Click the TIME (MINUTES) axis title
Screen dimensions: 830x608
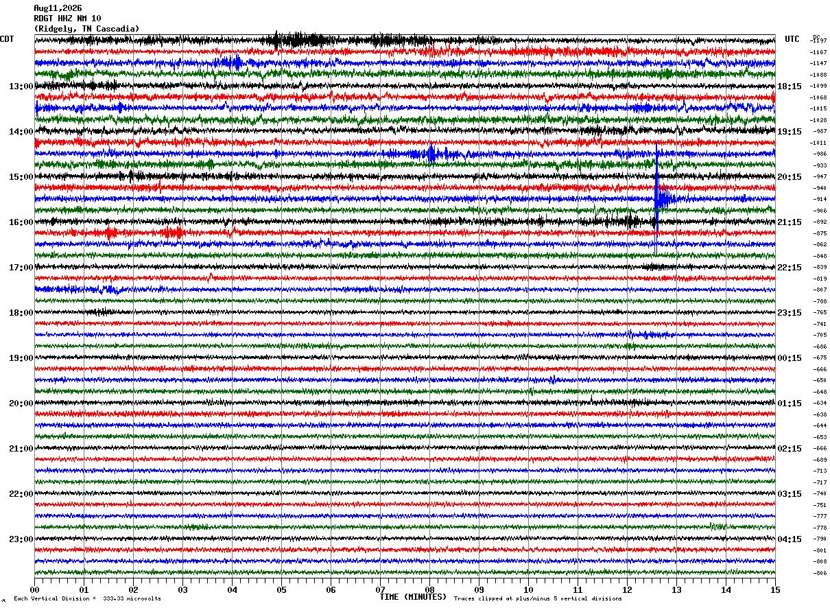point(413,597)
